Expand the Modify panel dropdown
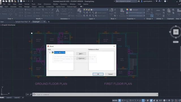This screenshot has height=102, width=181. tap(39, 19)
